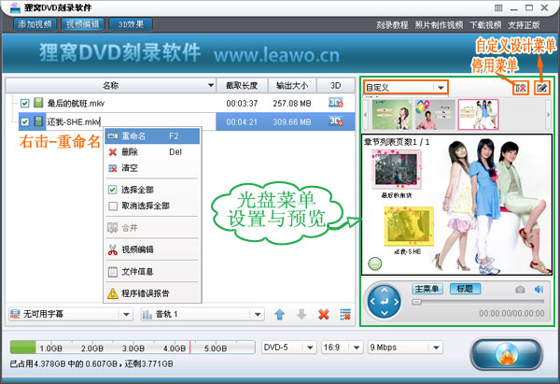Click the 输出大小 column header
Viewport: 560px width, 384px height.
pos(292,85)
